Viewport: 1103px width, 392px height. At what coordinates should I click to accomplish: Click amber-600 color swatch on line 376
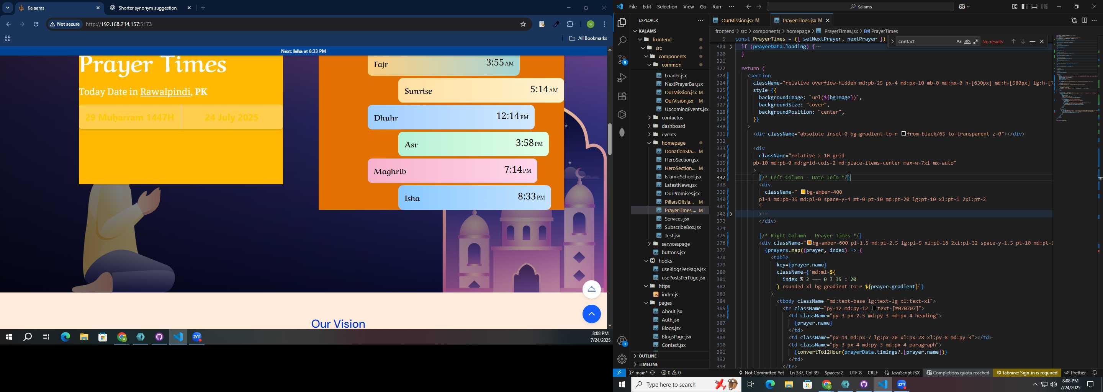click(809, 243)
